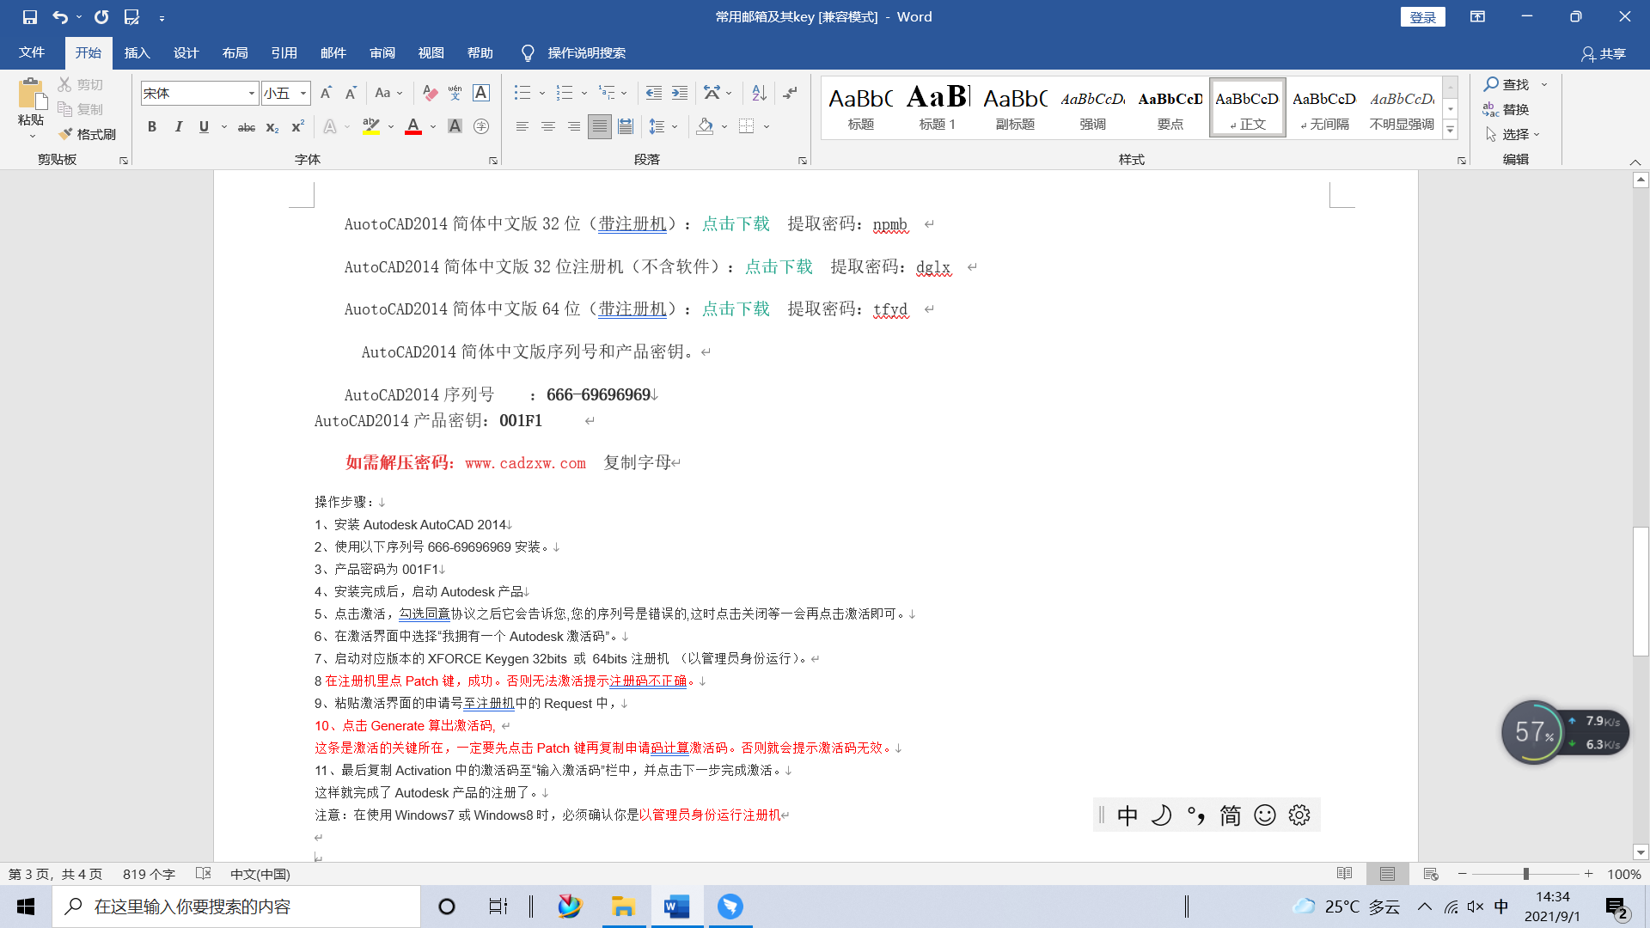Click the Format Painter brush icon
Viewport: 1650px width, 928px height.
click(66, 134)
